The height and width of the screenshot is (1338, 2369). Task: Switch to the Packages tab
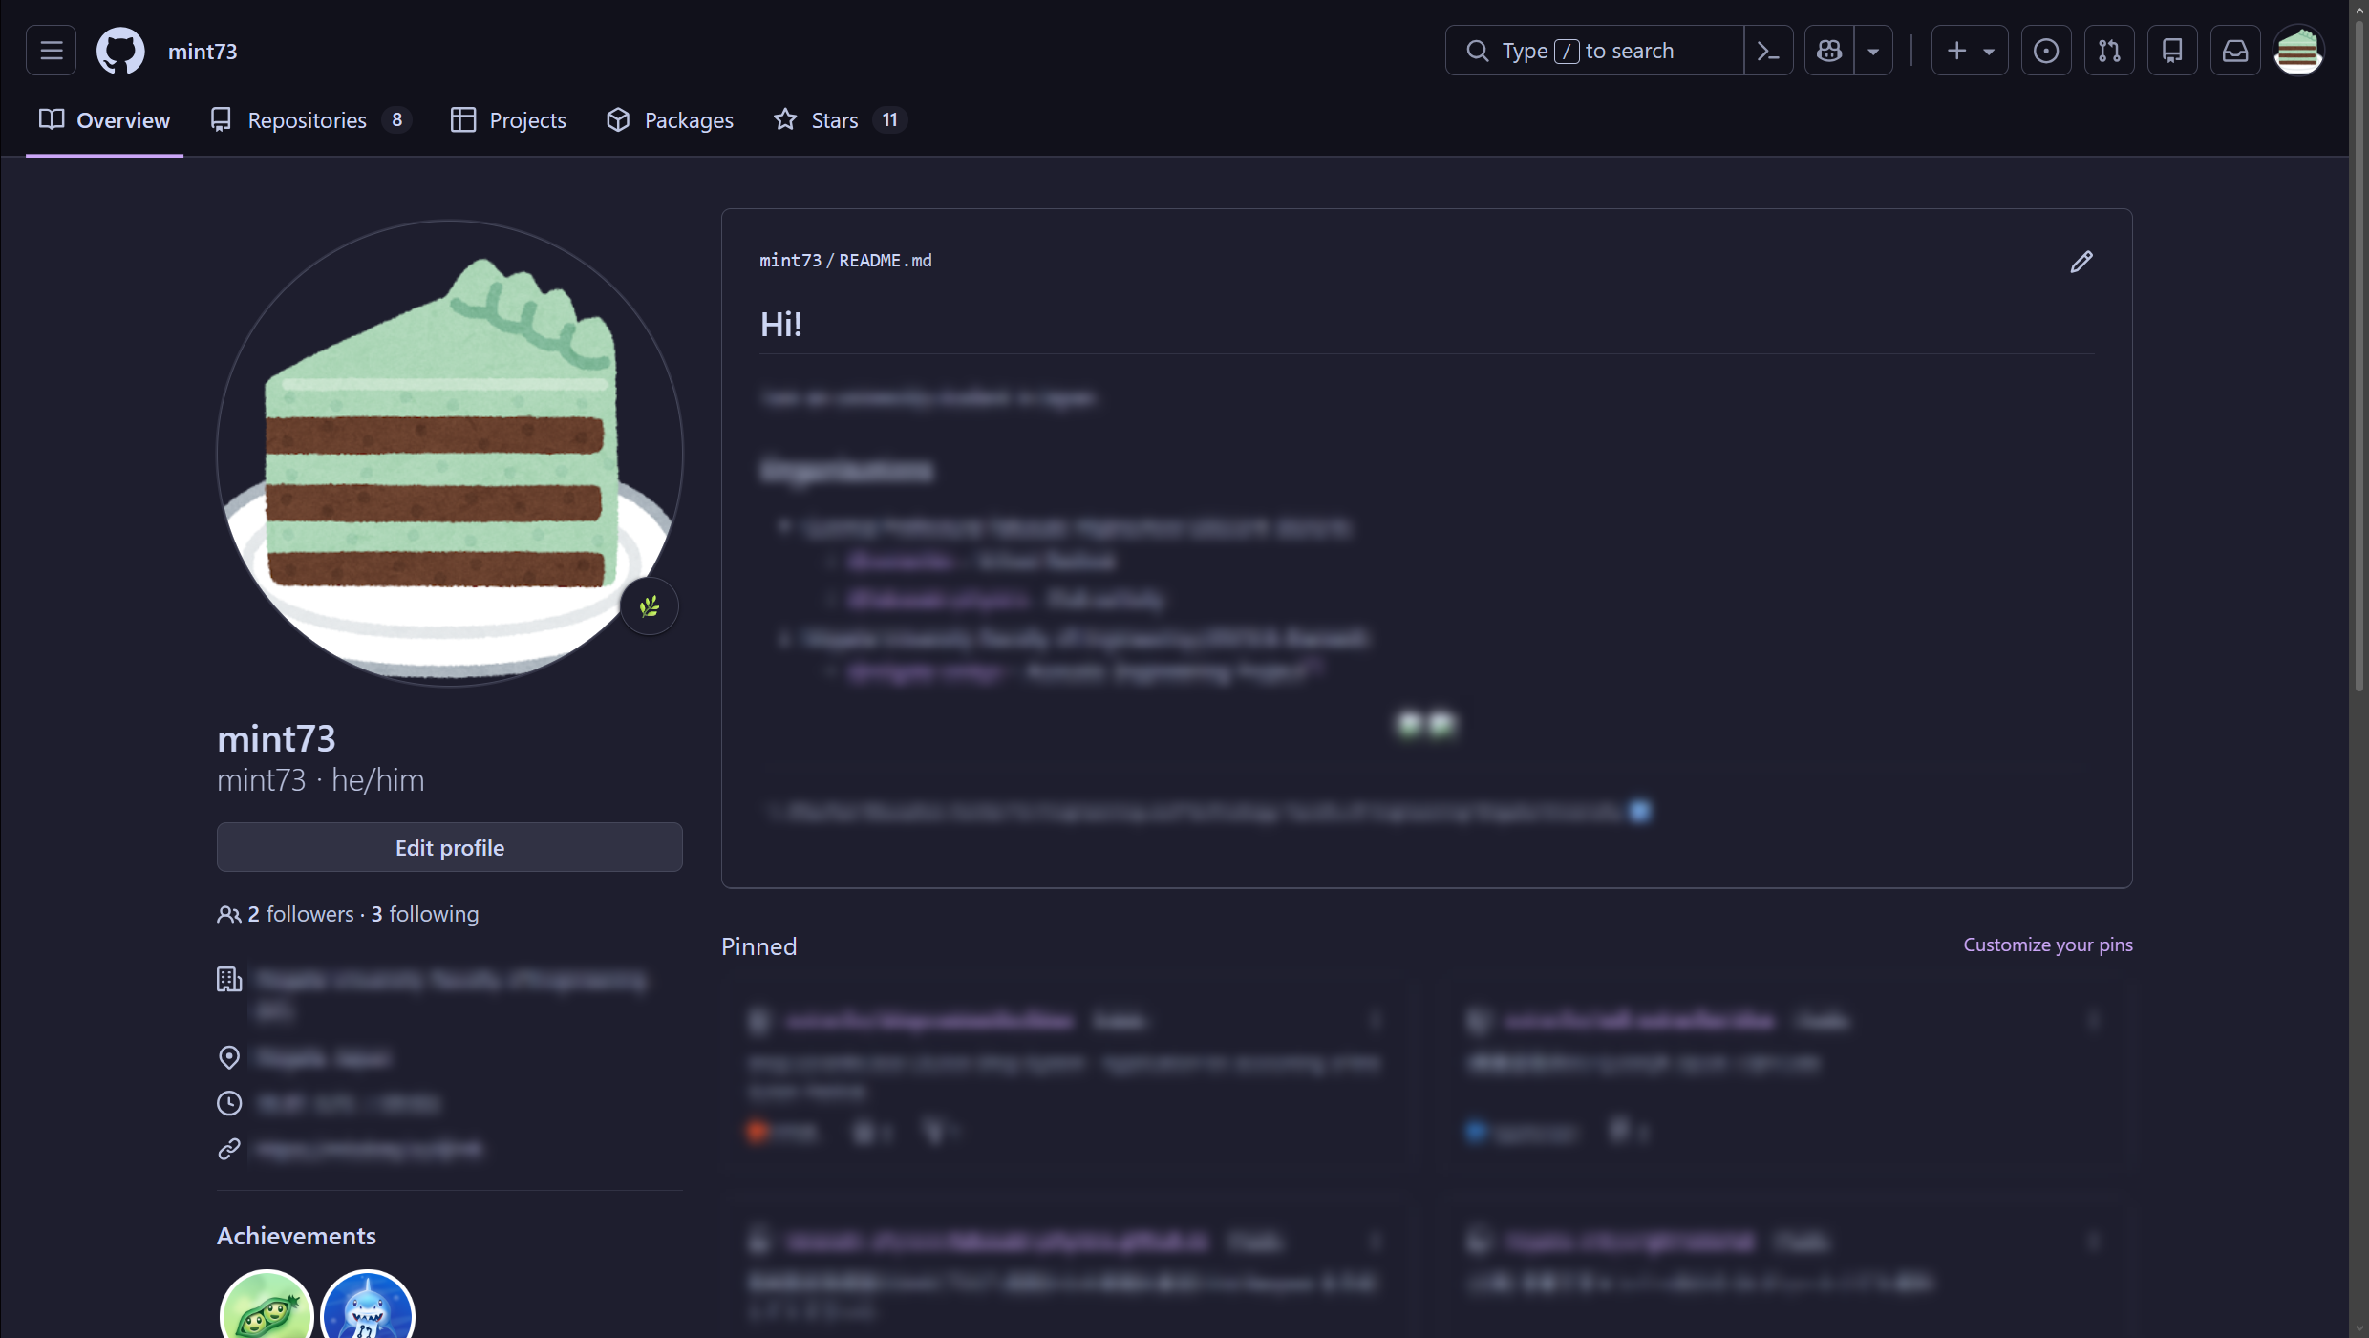tap(670, 120)
